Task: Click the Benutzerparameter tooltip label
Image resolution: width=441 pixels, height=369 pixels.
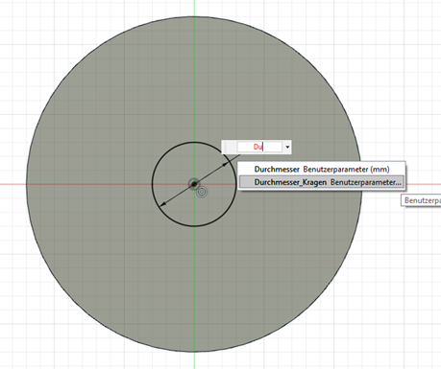Action: pos(421,200)
